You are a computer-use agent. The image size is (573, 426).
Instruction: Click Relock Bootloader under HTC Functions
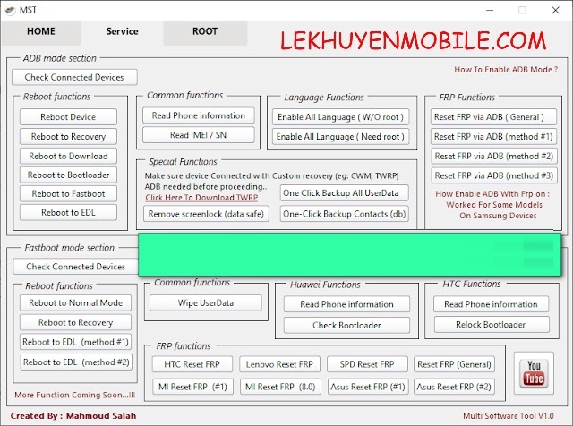click(x=492, y=325)
